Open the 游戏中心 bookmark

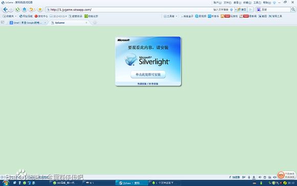pos(41,16)
